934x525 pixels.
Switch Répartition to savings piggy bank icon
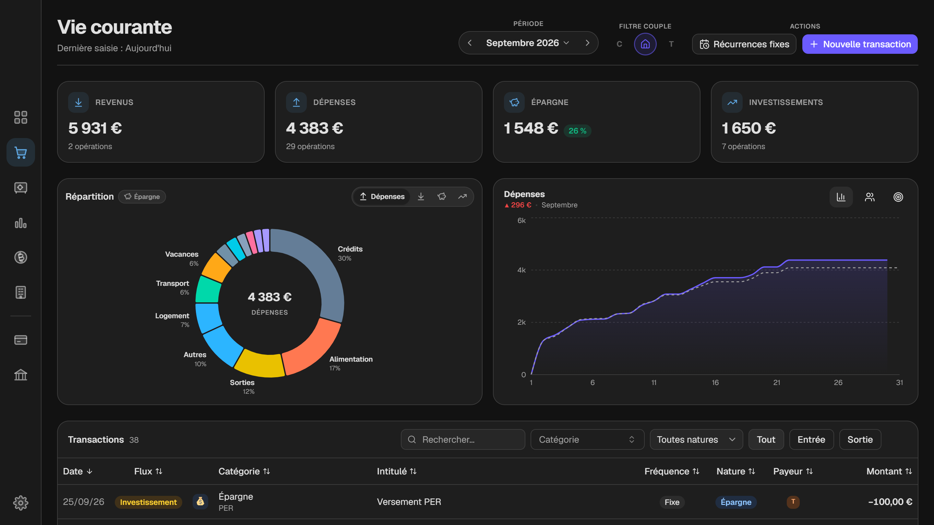(442, 197)
